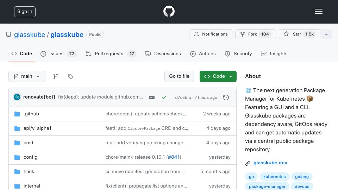Screen dimensions: 338x190
Task: Click the api/v1alpha1 folder icon
Action: click(x=17, y=128)
